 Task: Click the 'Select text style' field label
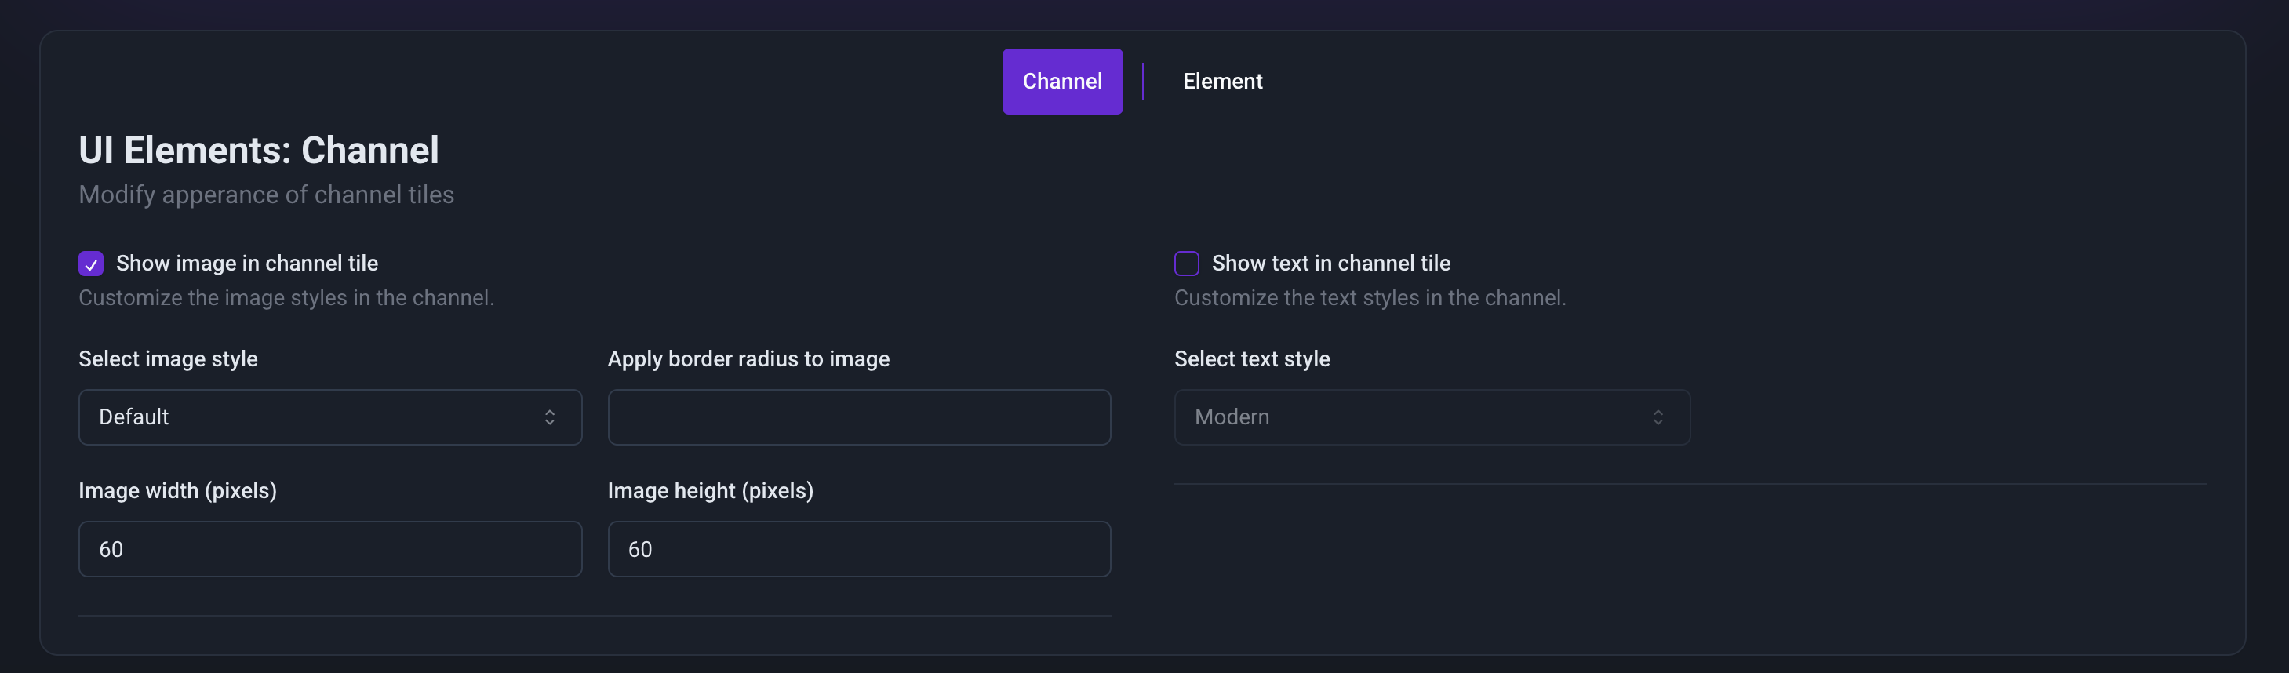[1251, 358]
